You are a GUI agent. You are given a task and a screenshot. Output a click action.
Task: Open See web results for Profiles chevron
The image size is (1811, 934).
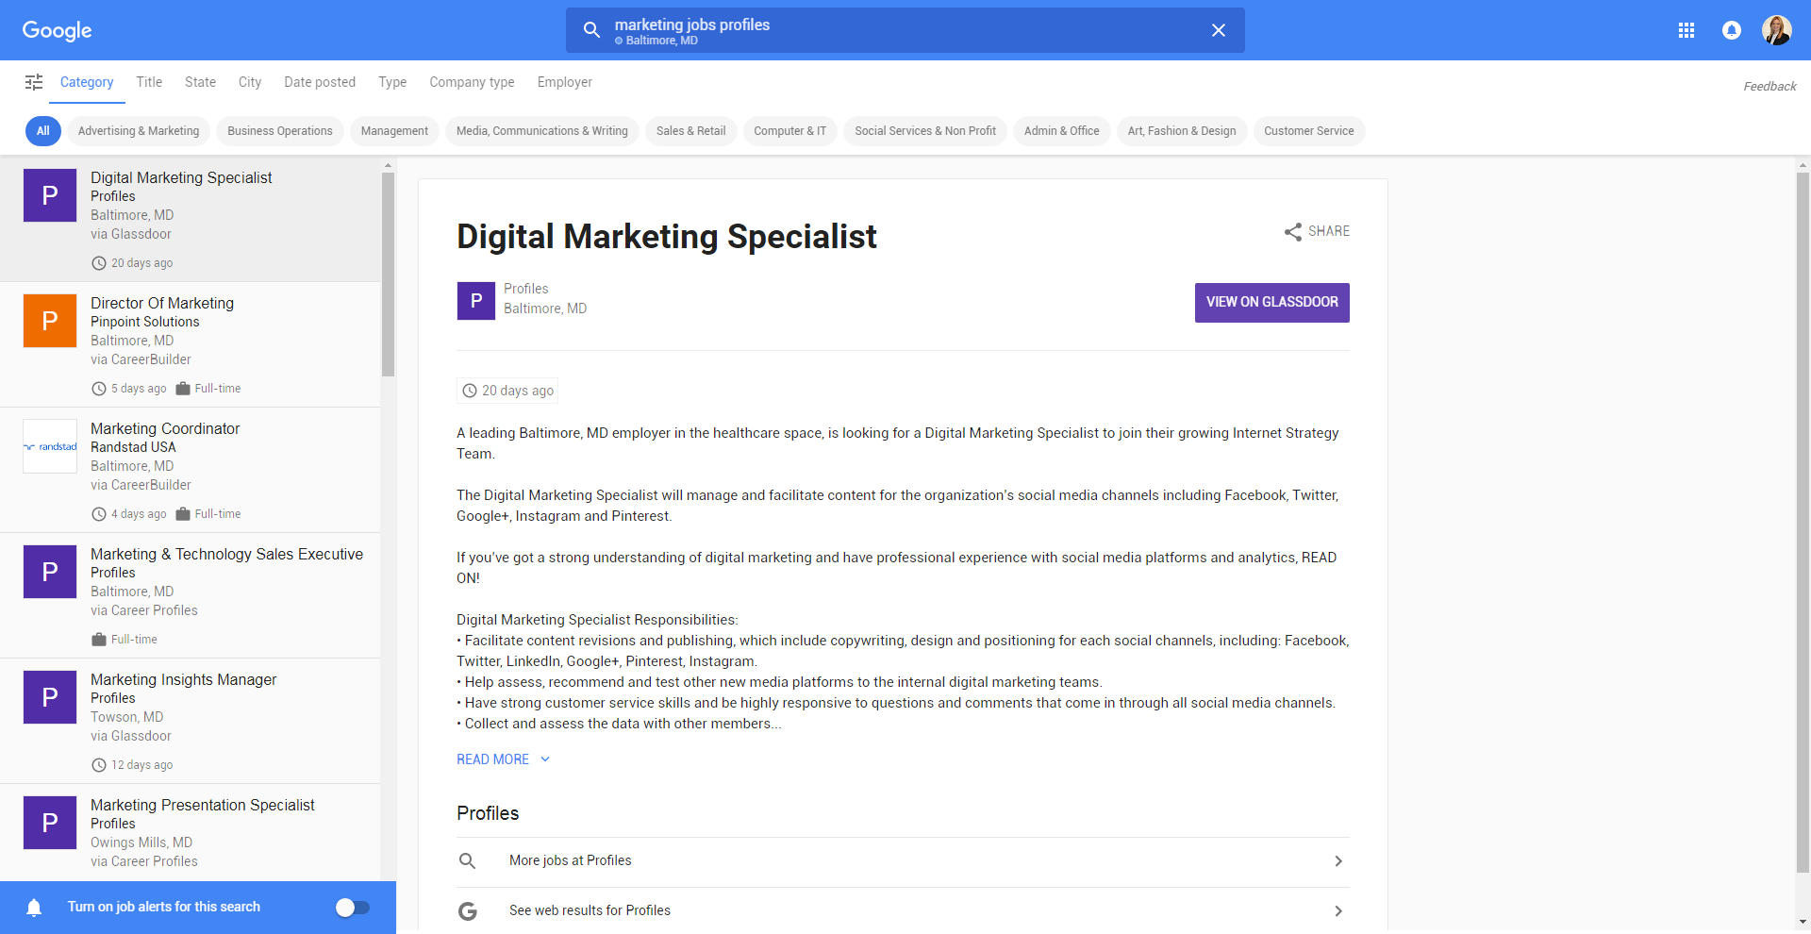pos(1337,910)
